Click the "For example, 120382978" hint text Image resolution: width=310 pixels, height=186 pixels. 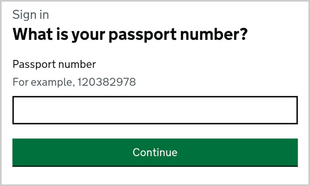pyautogui.click(x=74, y=82)
